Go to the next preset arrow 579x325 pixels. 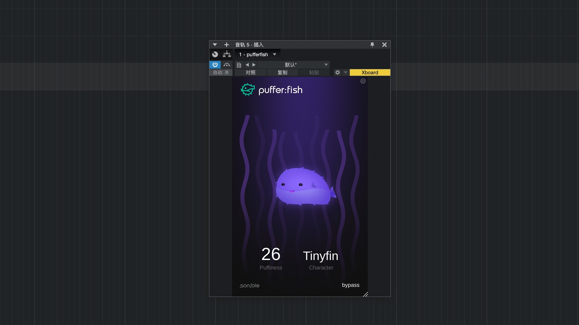pyautogui.click(x=254, y=65)
